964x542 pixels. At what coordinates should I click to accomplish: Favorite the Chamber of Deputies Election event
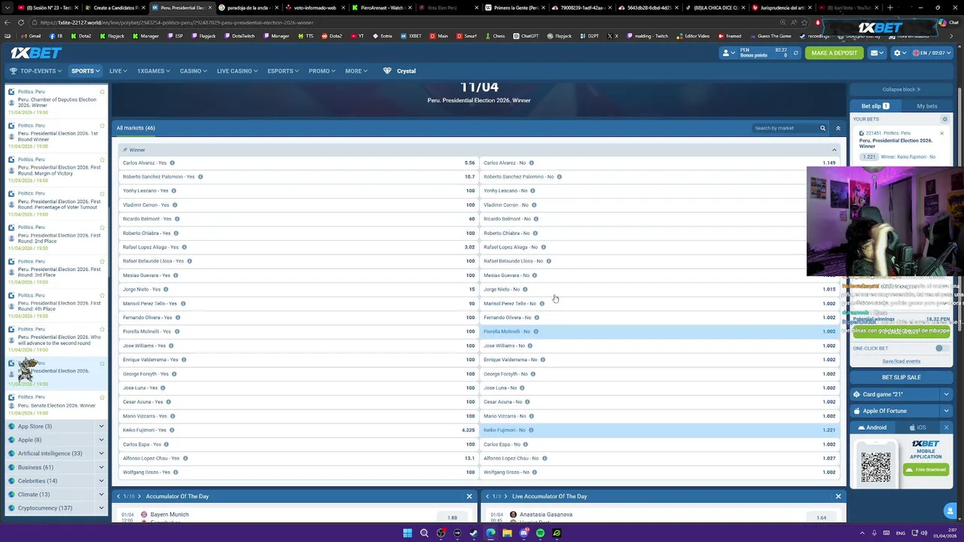(102, 92)
